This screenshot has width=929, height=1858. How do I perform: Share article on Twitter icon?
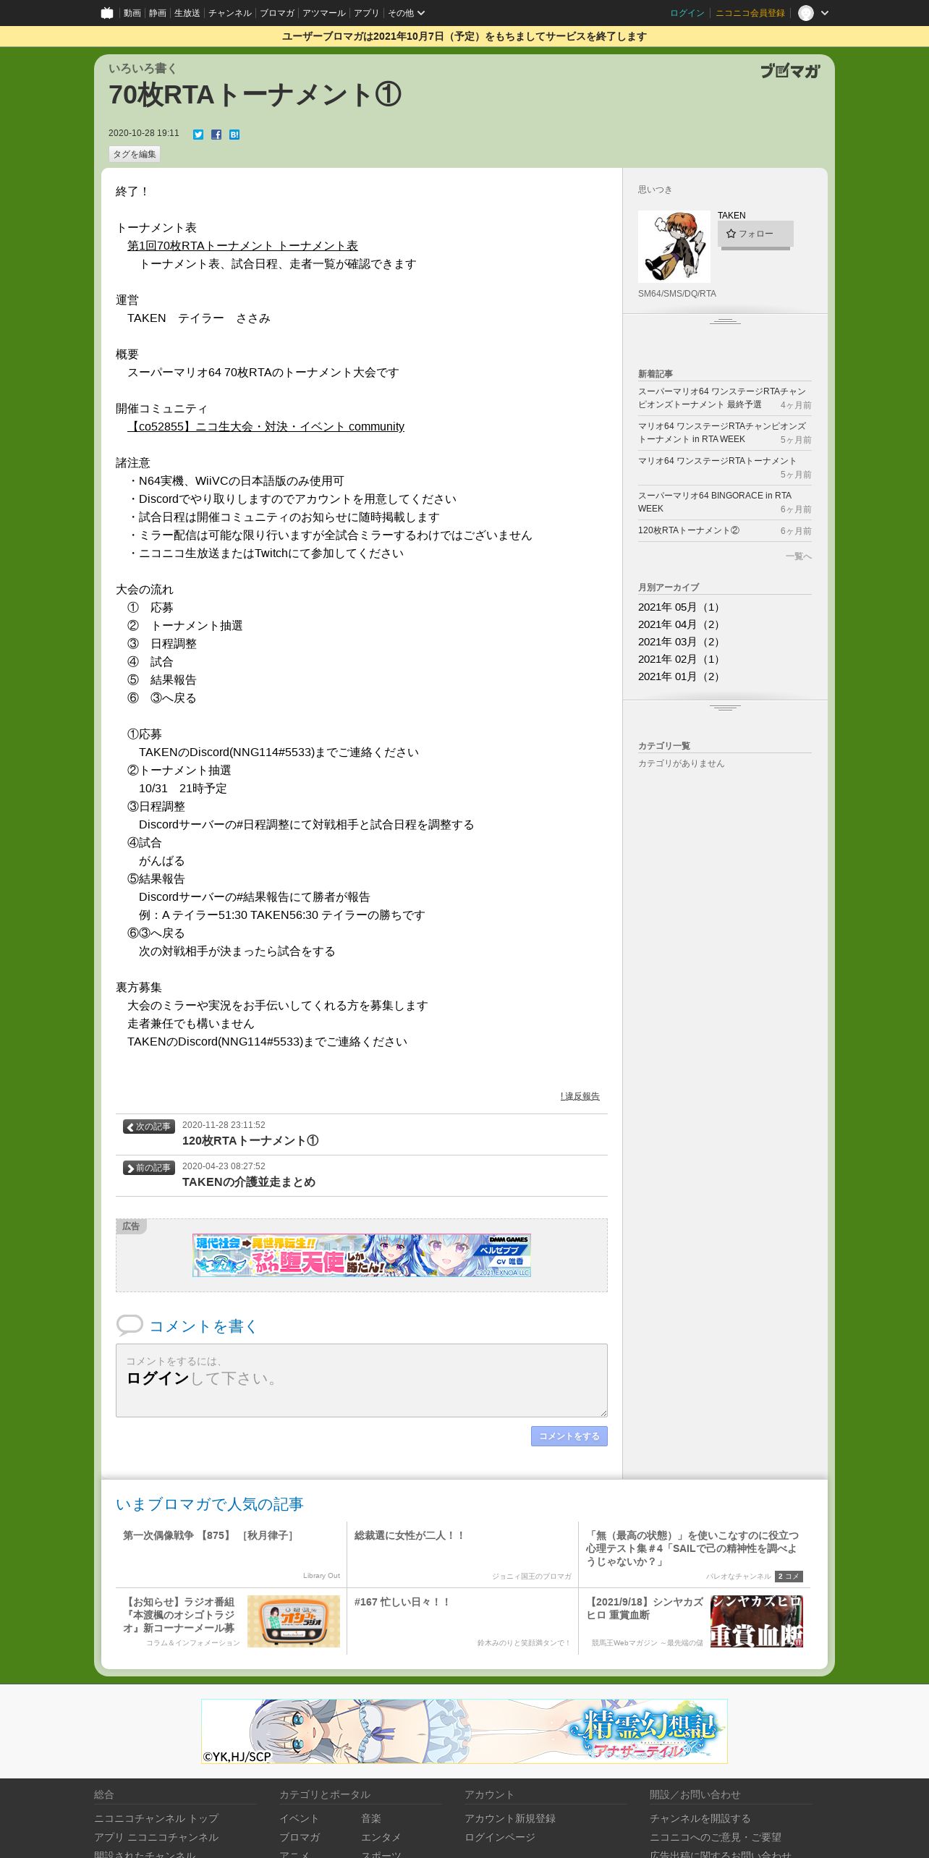point(198,135)
